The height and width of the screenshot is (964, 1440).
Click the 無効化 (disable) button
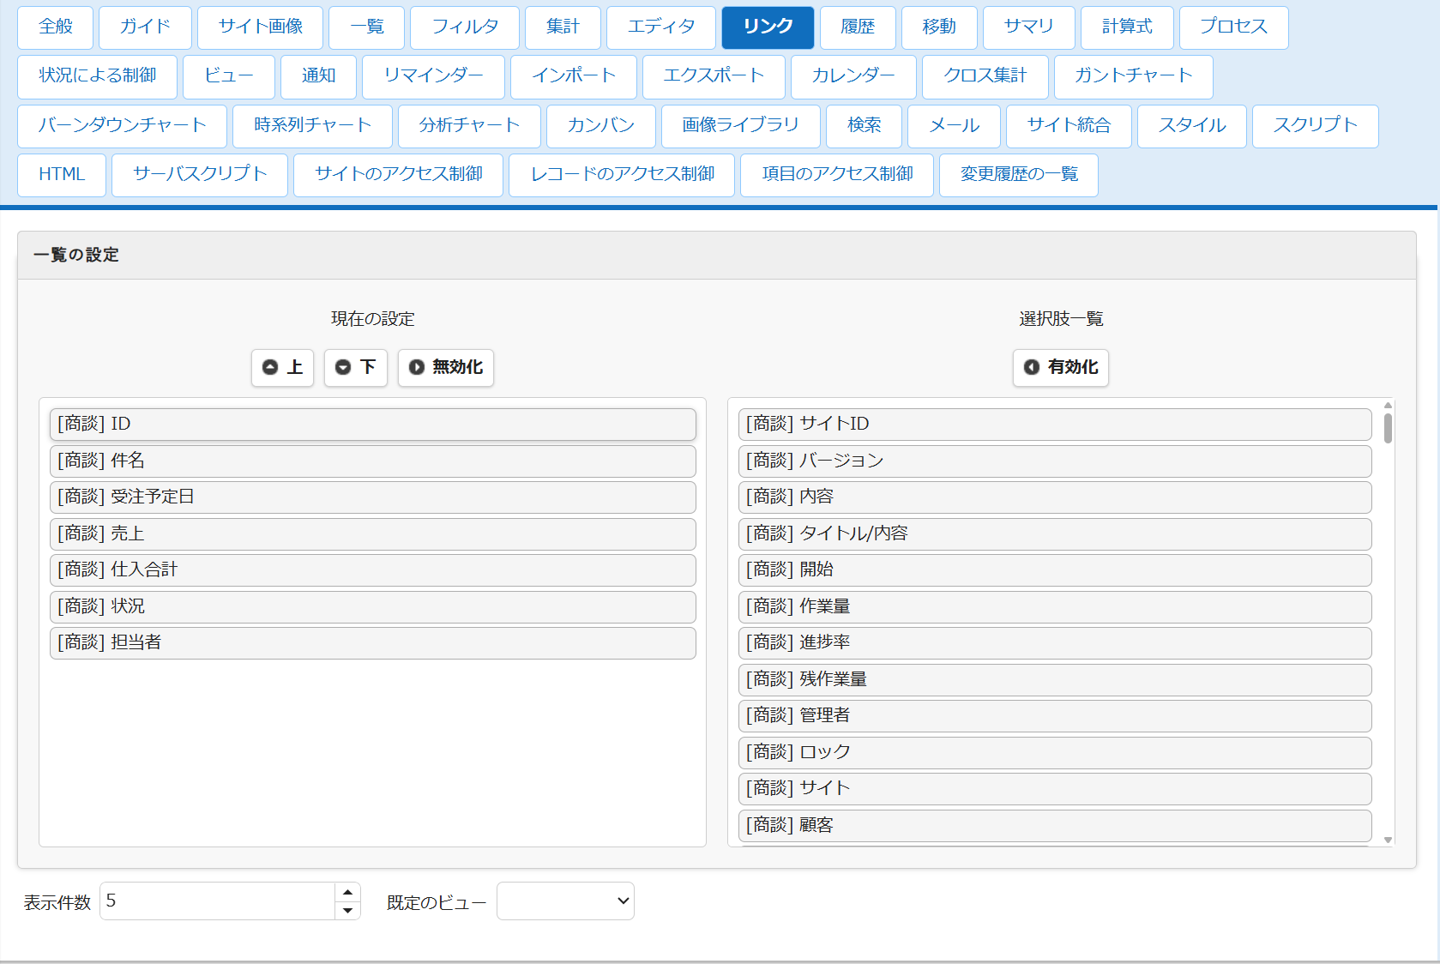pyautogui.click(x=446, y=367)
